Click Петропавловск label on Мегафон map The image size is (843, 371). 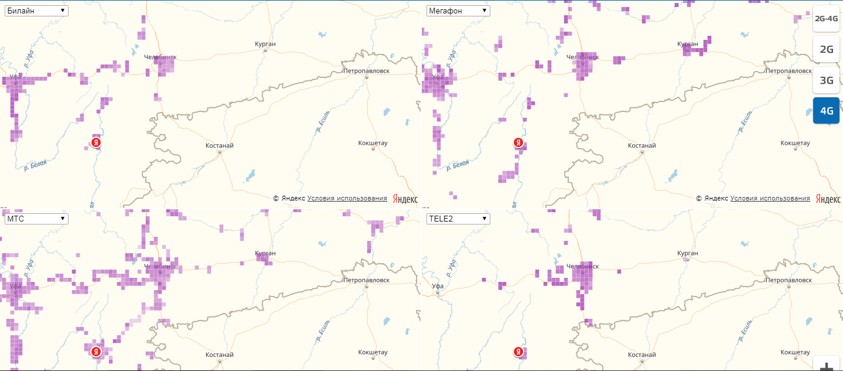[x=789, y=71]
